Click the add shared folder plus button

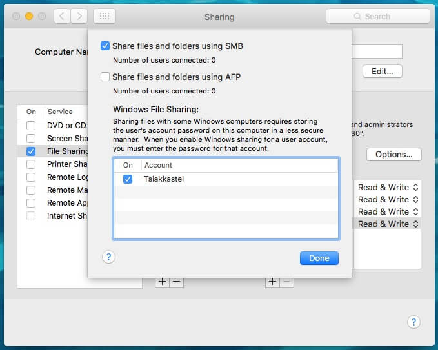click(162, 282)
